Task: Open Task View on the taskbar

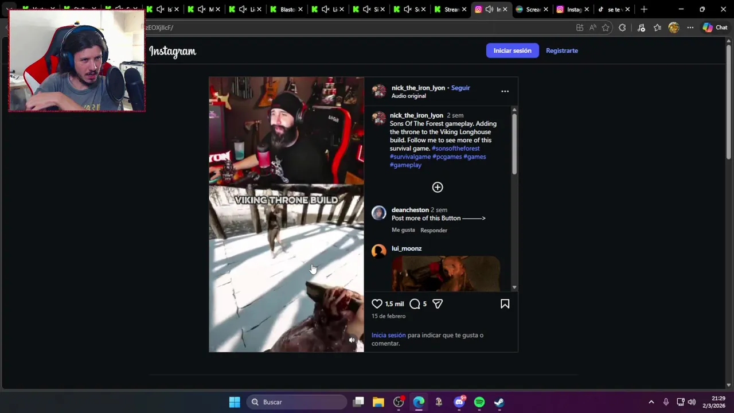Action: pos(358,402)
